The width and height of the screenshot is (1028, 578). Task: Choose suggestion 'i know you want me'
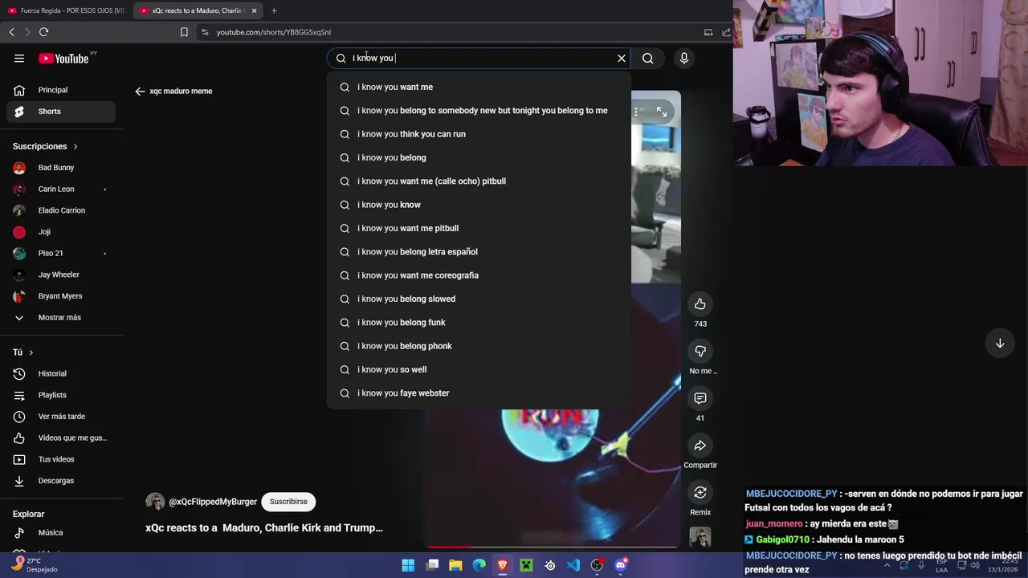click(479, 87)
